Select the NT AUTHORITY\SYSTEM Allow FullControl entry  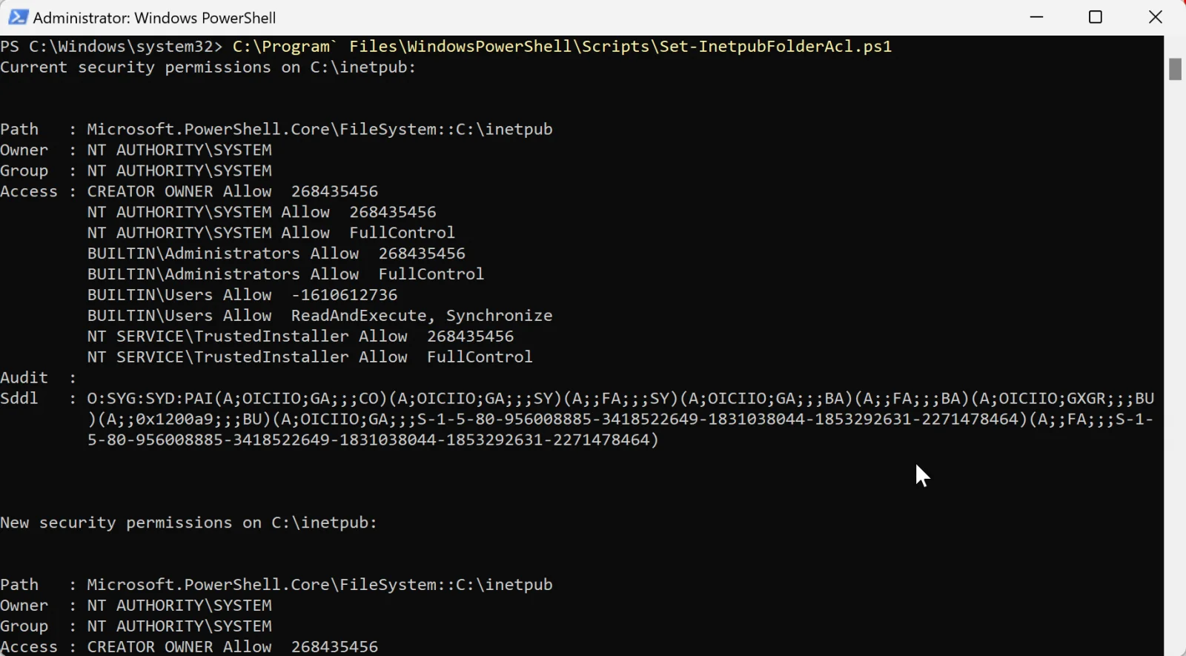pos(271,233)
